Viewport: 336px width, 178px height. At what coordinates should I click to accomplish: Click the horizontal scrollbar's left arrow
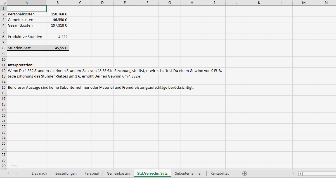[x=300, y=174]
